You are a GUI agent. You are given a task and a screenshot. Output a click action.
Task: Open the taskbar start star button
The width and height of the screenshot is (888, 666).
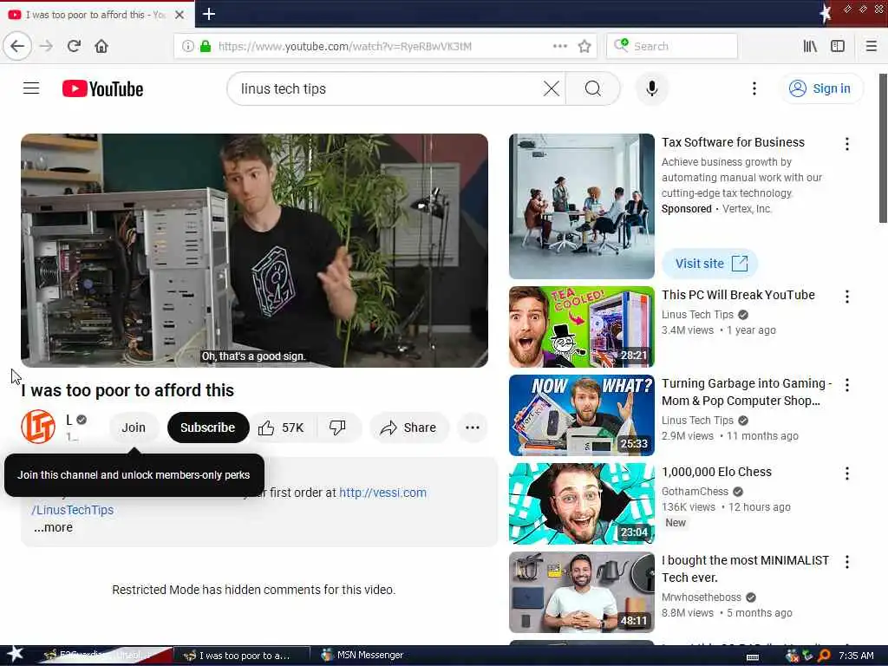click(x=15, y=655)
